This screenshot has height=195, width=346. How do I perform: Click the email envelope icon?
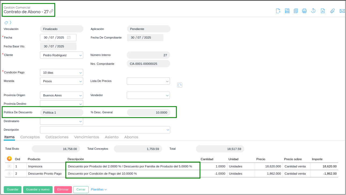tap(342, 11)
